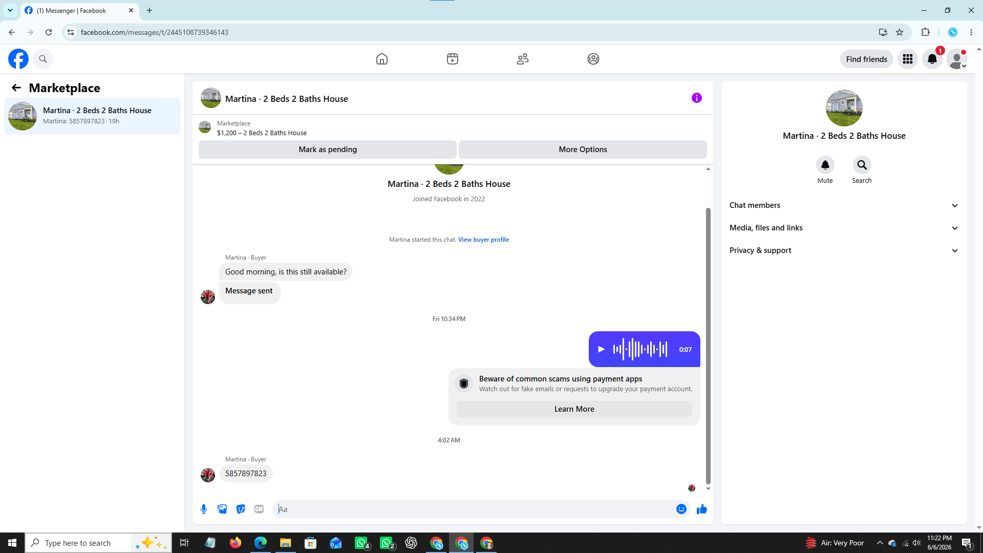Image resolution: width=983 pixels, height=553 pixels.
Task: Open the browser tab search dropdown
Action: [x=10, y=10]
